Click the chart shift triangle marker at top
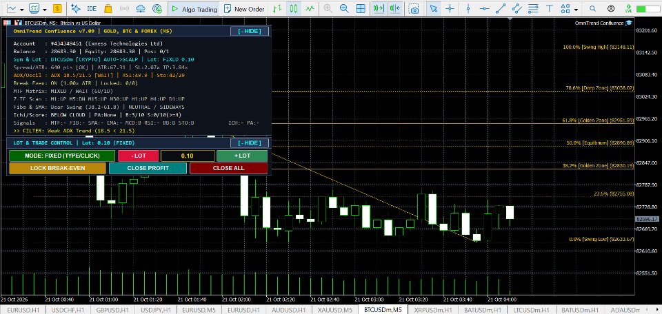662x314 pixels. [x=511, y=19]
